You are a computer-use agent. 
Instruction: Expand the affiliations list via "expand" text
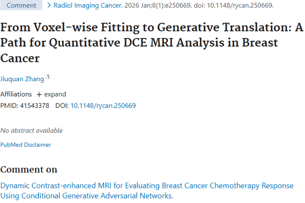click(55, 94)
